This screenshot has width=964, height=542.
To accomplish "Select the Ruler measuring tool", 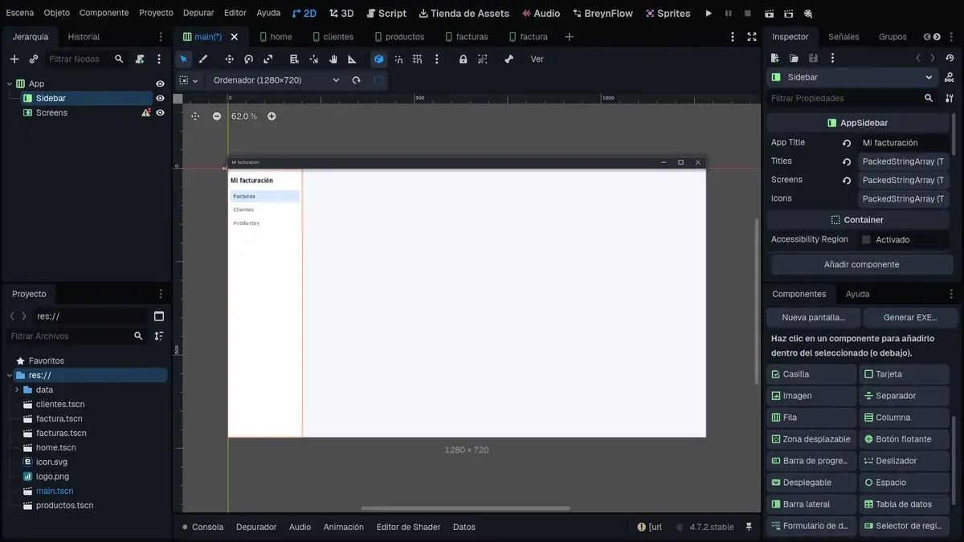I will click(x=352, y=59).
